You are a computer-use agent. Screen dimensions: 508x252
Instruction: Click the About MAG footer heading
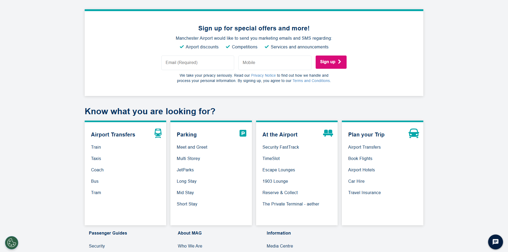tap(190, 233)
